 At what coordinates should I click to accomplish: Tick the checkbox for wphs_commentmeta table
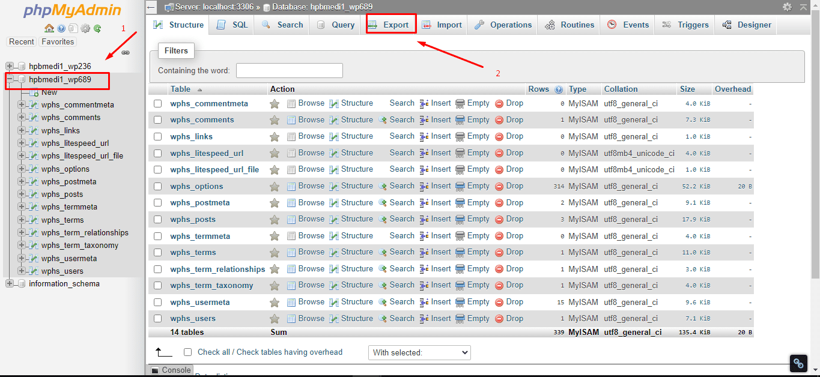158,104
